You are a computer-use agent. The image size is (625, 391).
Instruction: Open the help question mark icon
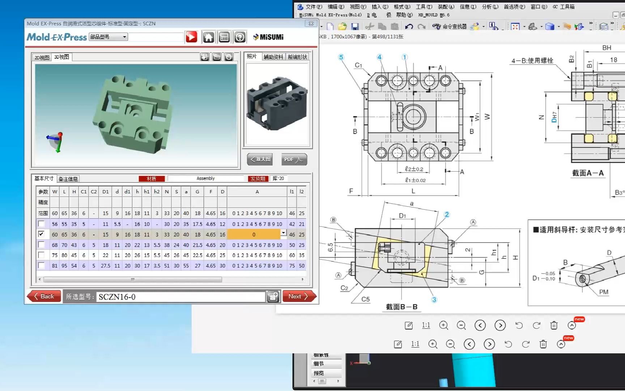click(x=240, y=37)
